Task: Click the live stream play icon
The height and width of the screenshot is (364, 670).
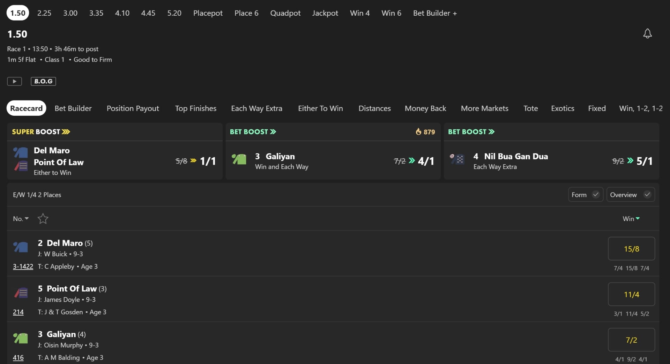Action: (14, 81)
